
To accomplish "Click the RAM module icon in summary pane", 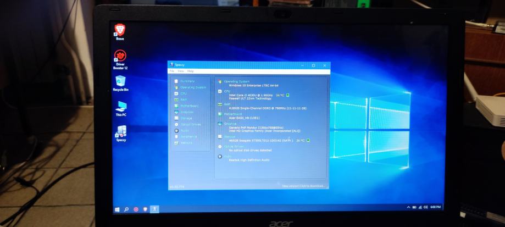I will click(x=220, y=104).
